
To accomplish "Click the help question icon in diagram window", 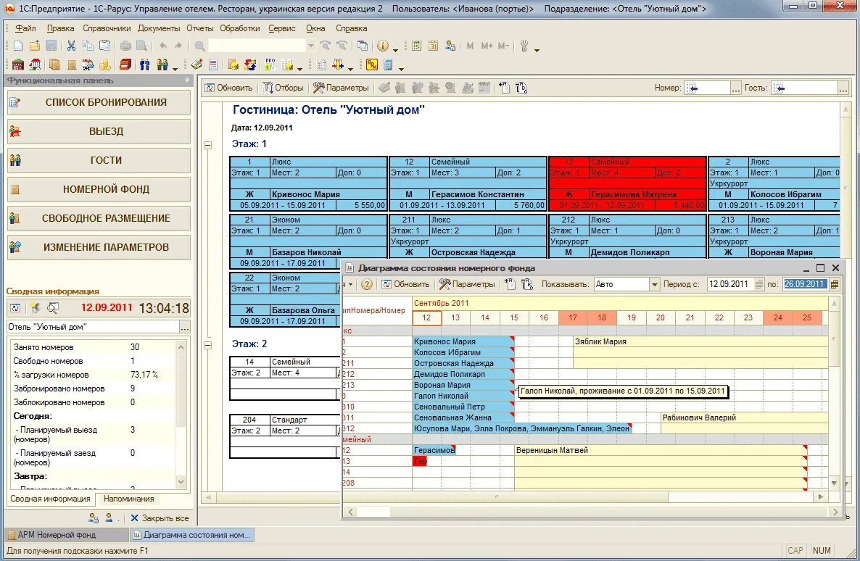I will (367, 284).
